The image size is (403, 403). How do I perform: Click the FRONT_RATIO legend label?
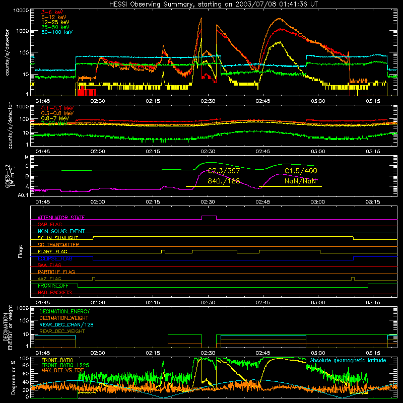[57, 360]
